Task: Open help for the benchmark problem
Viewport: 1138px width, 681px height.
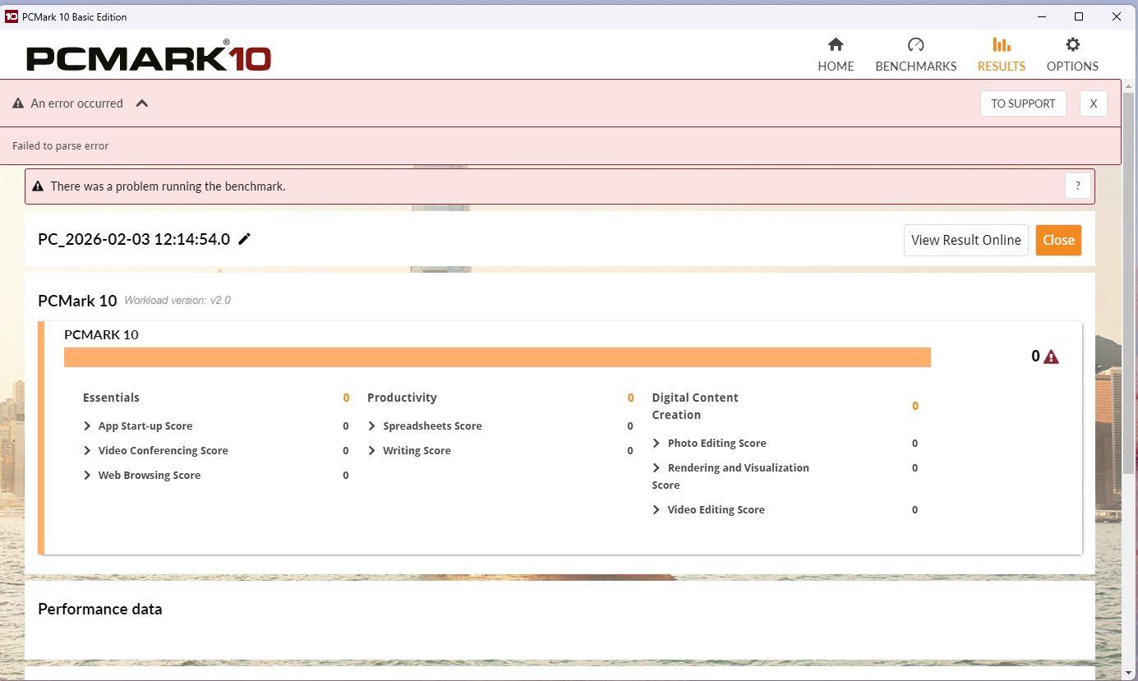Action: point(1077,186)
